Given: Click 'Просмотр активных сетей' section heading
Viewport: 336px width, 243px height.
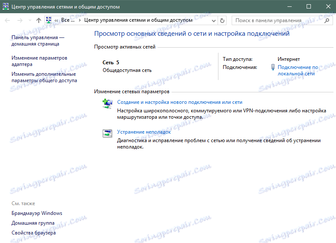Looking at the screenshot, I should pos(125,47).
